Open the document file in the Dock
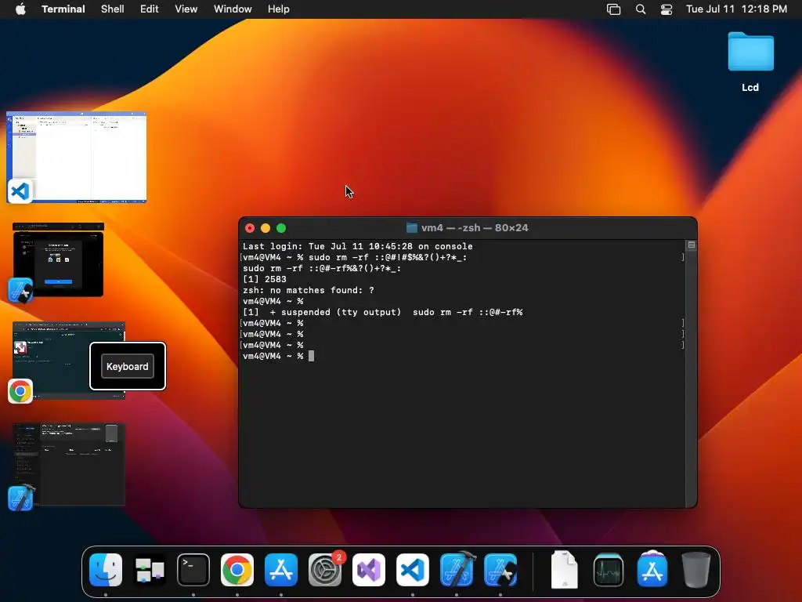 pyautogui.click(x=564, y=570)
